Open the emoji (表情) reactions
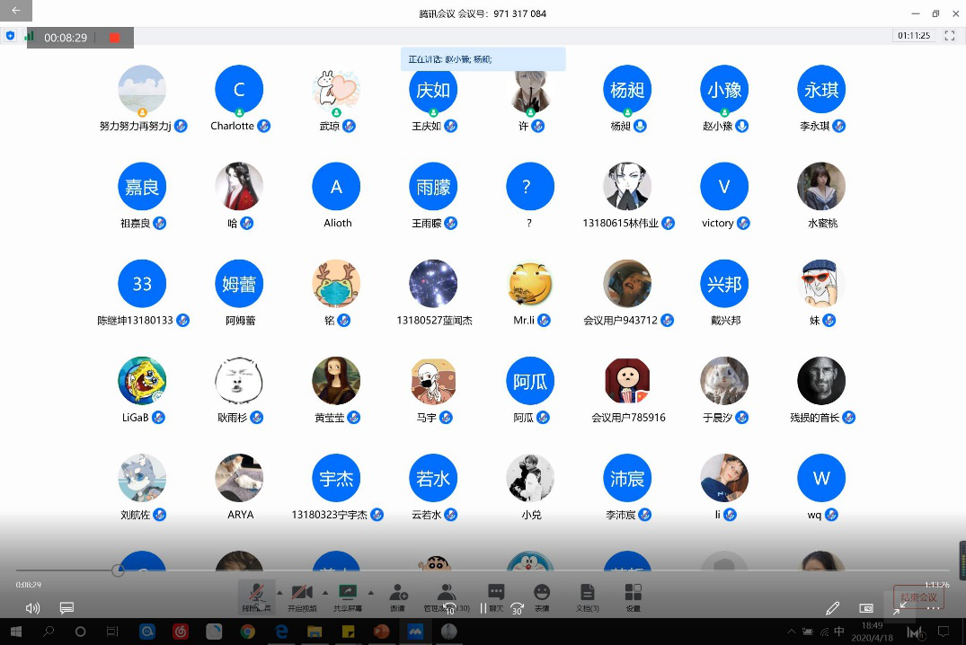 click(541, 596)
